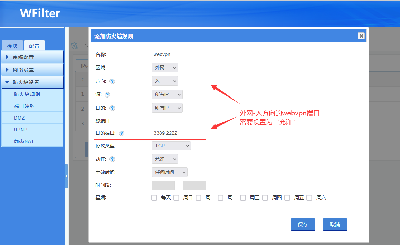Switch to the 模块 tab
This screenshot has height=245, width=400.
point(12,46)
